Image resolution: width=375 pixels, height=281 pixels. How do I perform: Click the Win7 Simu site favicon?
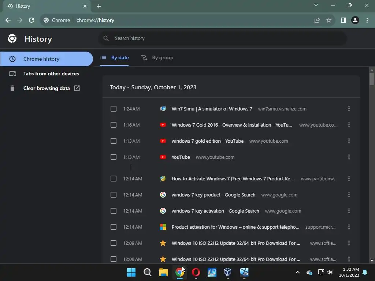click(163, 109)
